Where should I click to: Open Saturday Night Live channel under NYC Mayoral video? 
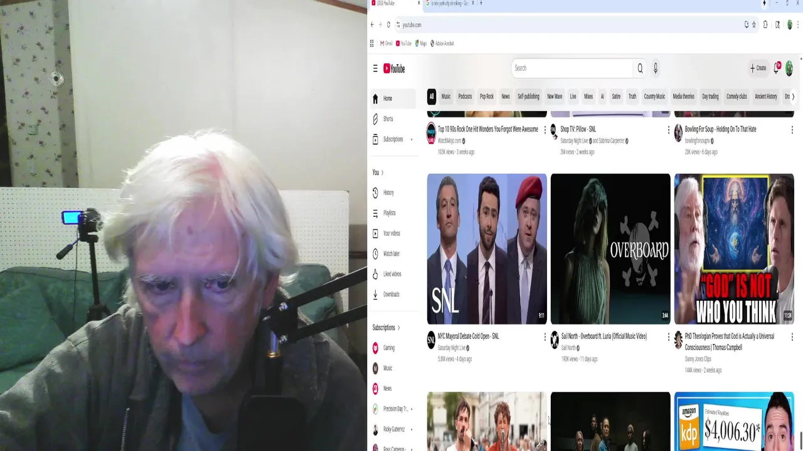(x=452, y=348)
